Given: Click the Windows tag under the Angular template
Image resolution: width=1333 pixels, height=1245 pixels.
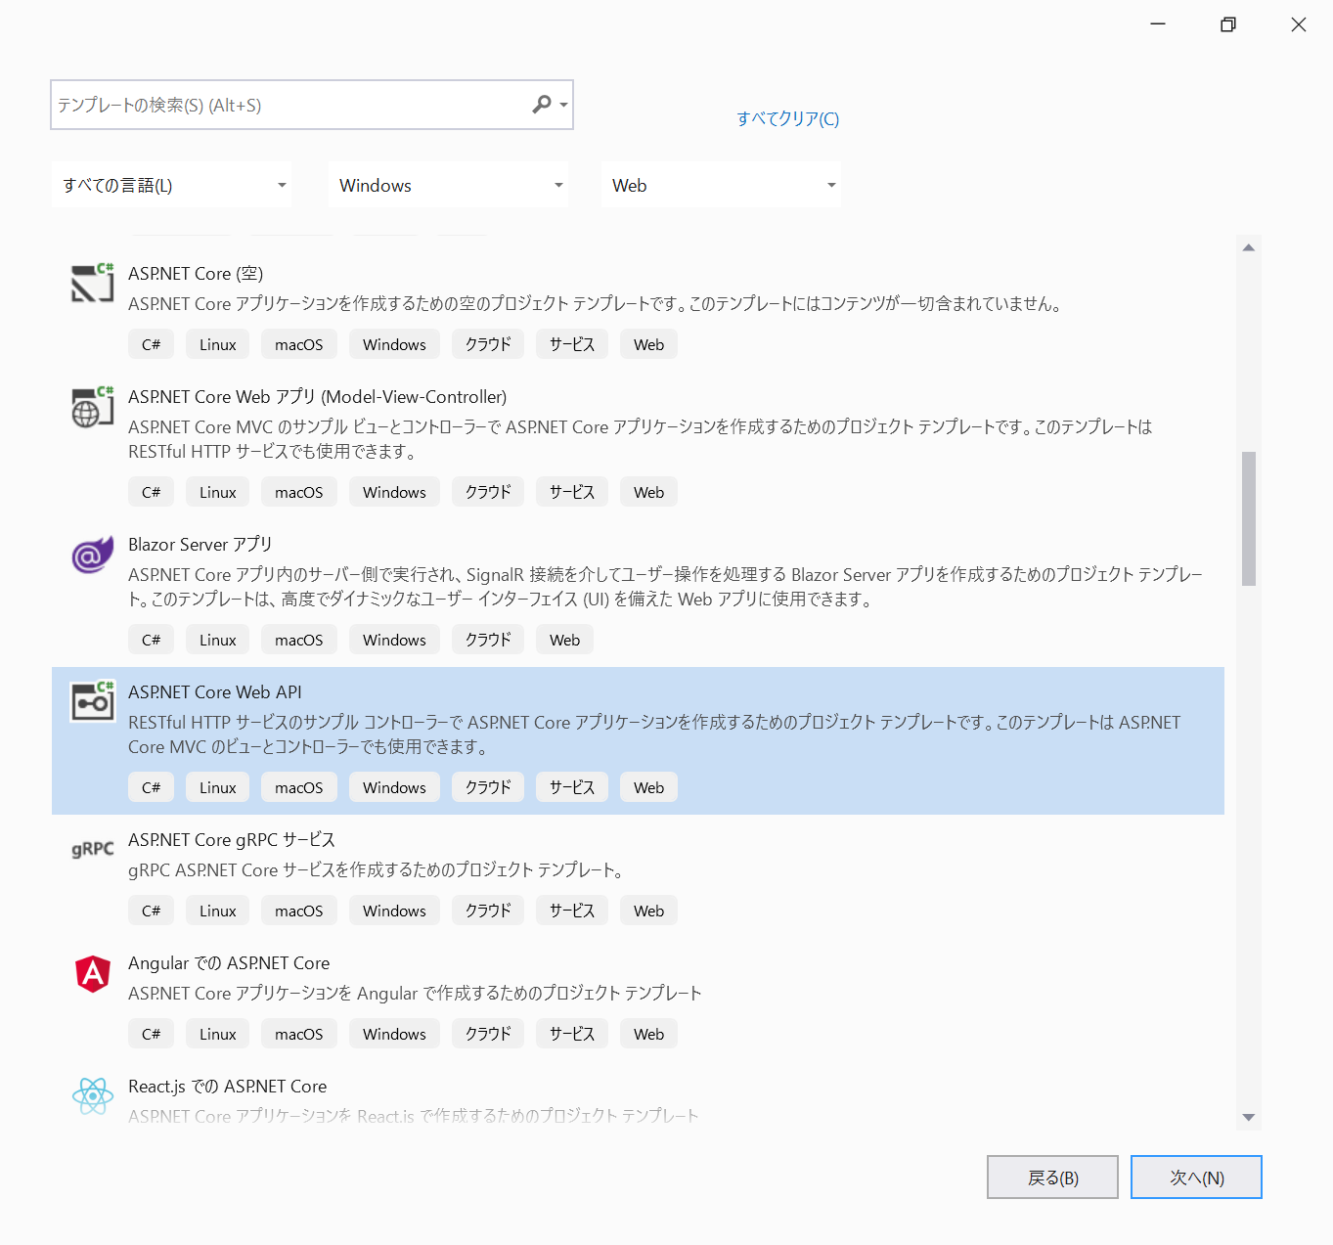Looking at the screenshot, I should (394, 1034).
